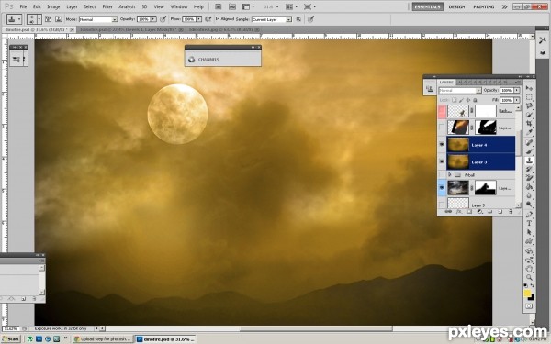Select the PAINTING workspace button

point(484,6)
